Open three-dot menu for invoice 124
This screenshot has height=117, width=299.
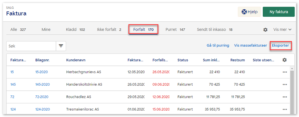coord(285,109)
